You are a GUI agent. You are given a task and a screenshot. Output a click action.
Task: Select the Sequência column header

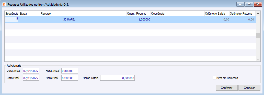point(12,14)
